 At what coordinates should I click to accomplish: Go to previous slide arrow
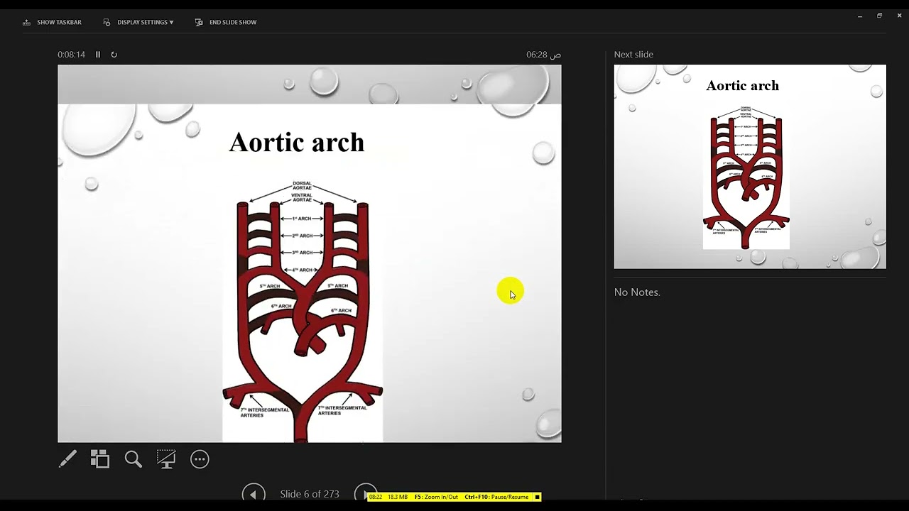pyautogui.click(x=254, y=493)
